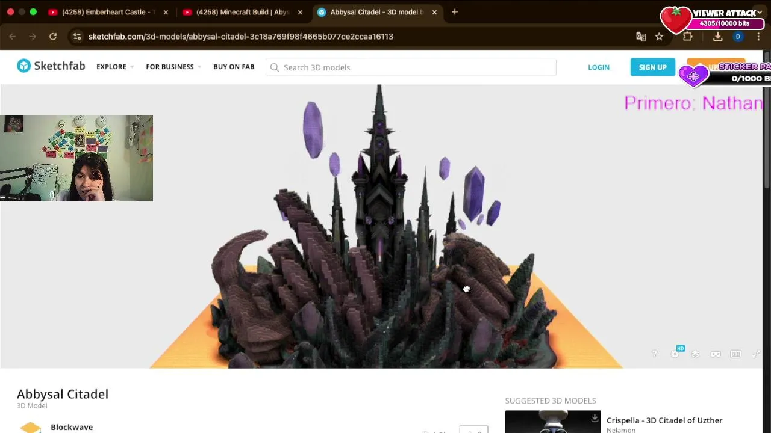Open the model inspector layers icon

(x=695, y=354)
